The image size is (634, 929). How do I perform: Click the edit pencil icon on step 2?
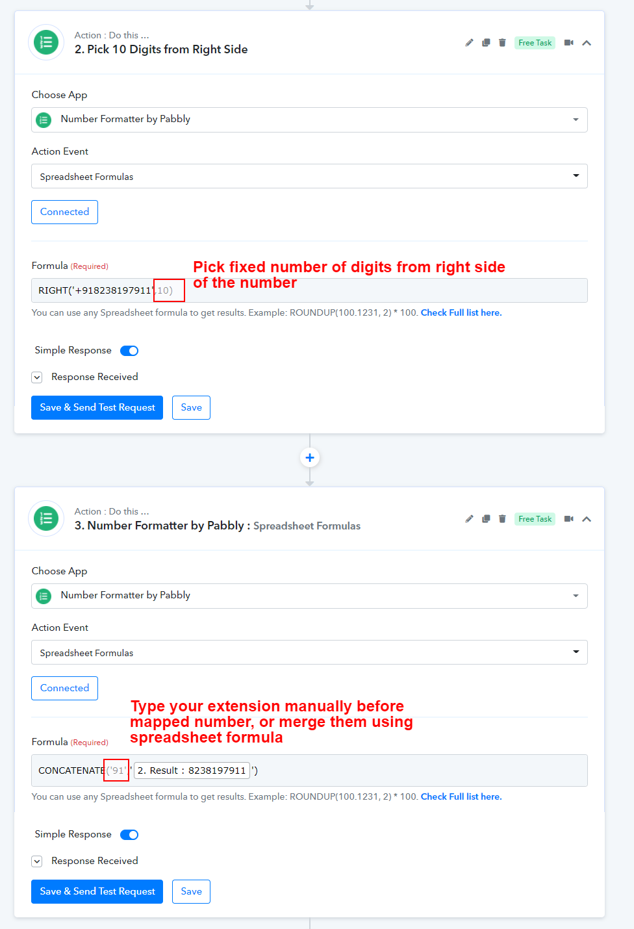(469, 43)
